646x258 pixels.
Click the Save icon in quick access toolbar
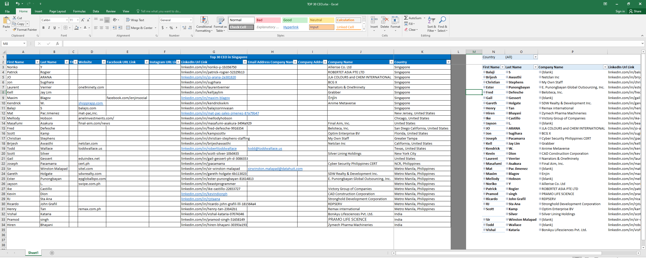click(7, 4)
